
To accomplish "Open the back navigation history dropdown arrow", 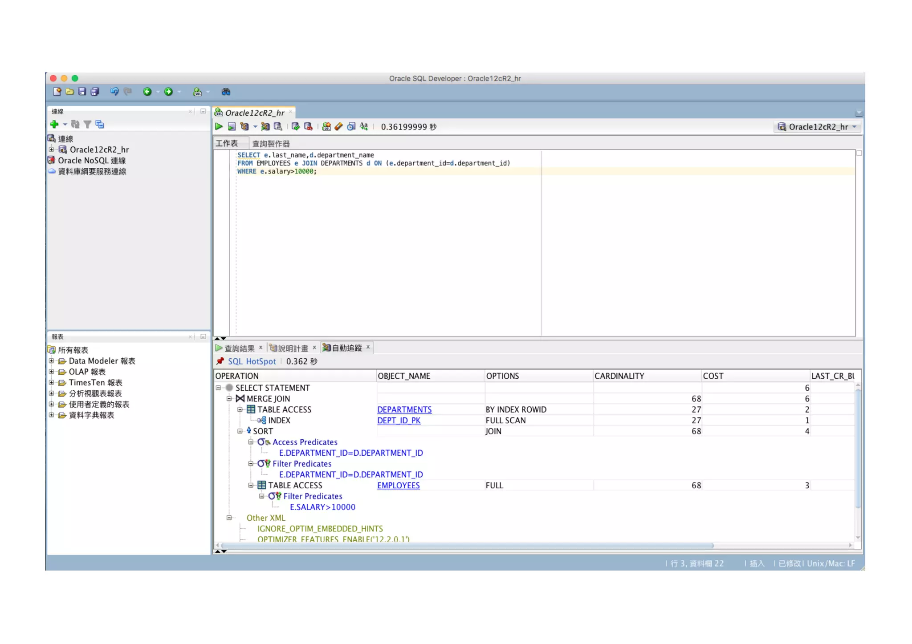I will (158, 92).
